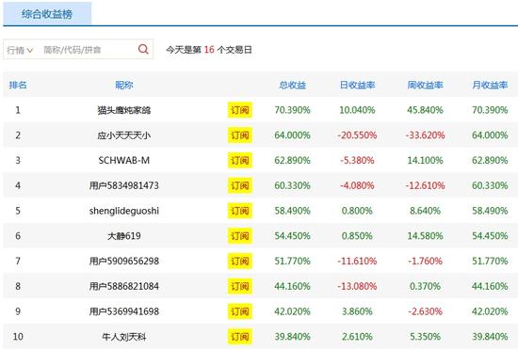Click daily return value 2.610%
Screen dimensions: 518x350
click(357, 337)
